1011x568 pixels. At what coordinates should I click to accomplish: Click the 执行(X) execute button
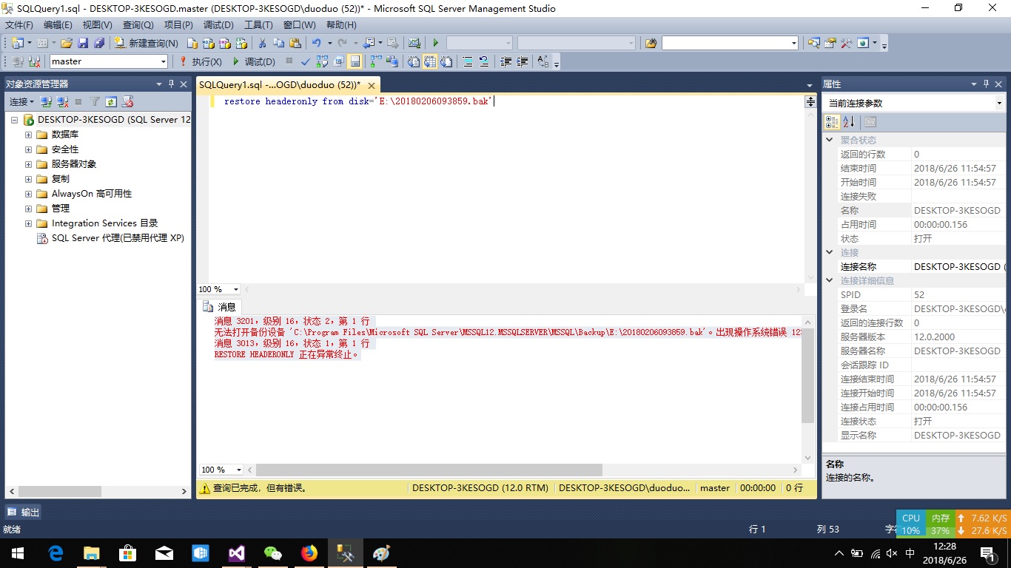click(x=200, y=61)
